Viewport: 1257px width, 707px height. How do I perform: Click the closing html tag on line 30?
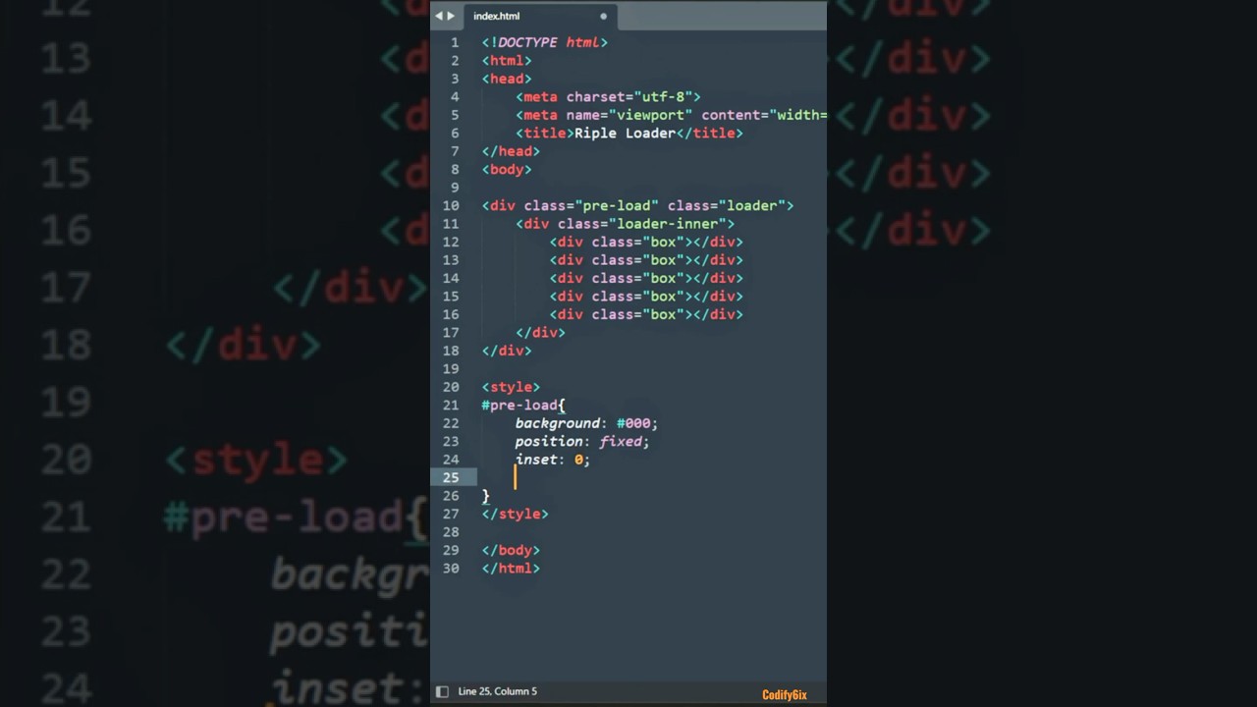pos(511,569)
